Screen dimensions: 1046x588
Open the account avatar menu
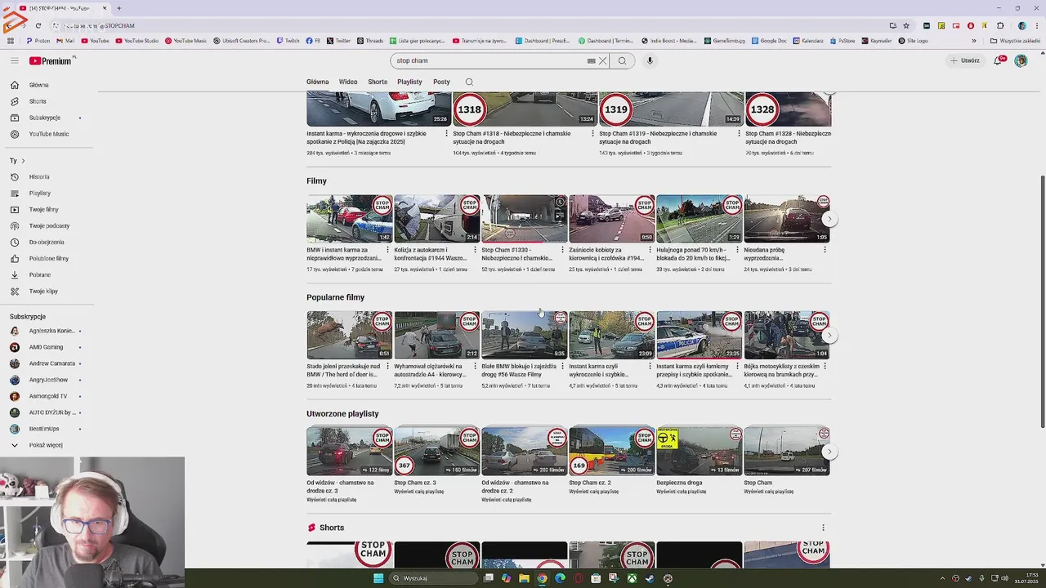click(x=1021, y=60)
